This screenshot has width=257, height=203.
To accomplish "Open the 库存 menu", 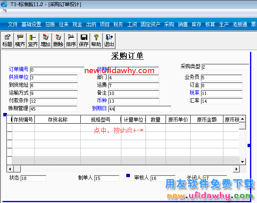I will [196, 24].
